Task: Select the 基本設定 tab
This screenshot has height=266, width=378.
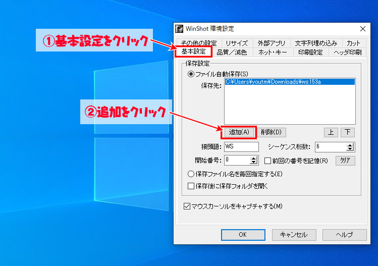Action: (x=194, y=51)
